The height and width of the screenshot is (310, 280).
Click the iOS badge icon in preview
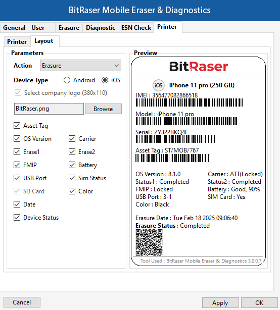click(x=158, y=85)
